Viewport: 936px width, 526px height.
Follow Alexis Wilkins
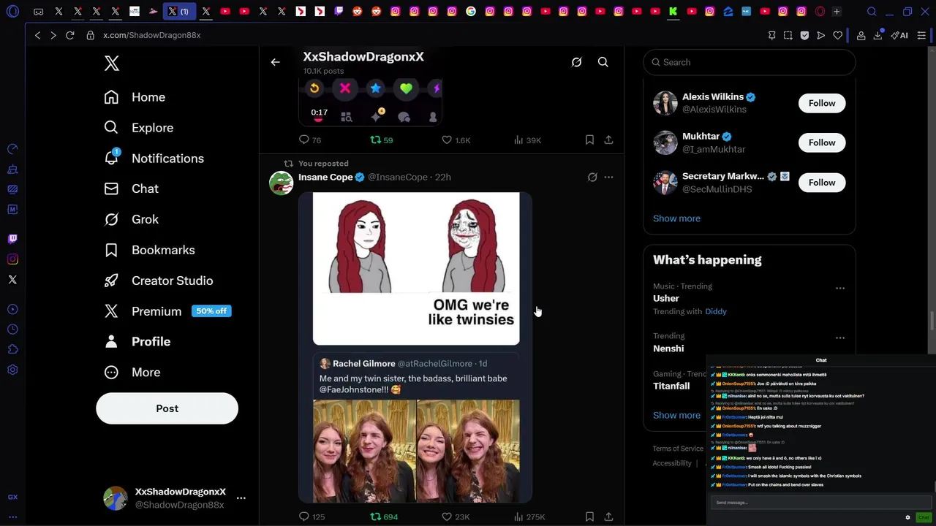(822, 103)
